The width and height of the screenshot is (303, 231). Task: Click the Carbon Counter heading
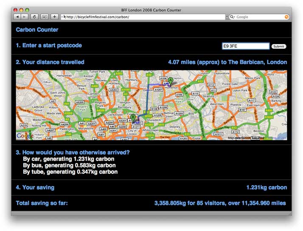(37, 30)
